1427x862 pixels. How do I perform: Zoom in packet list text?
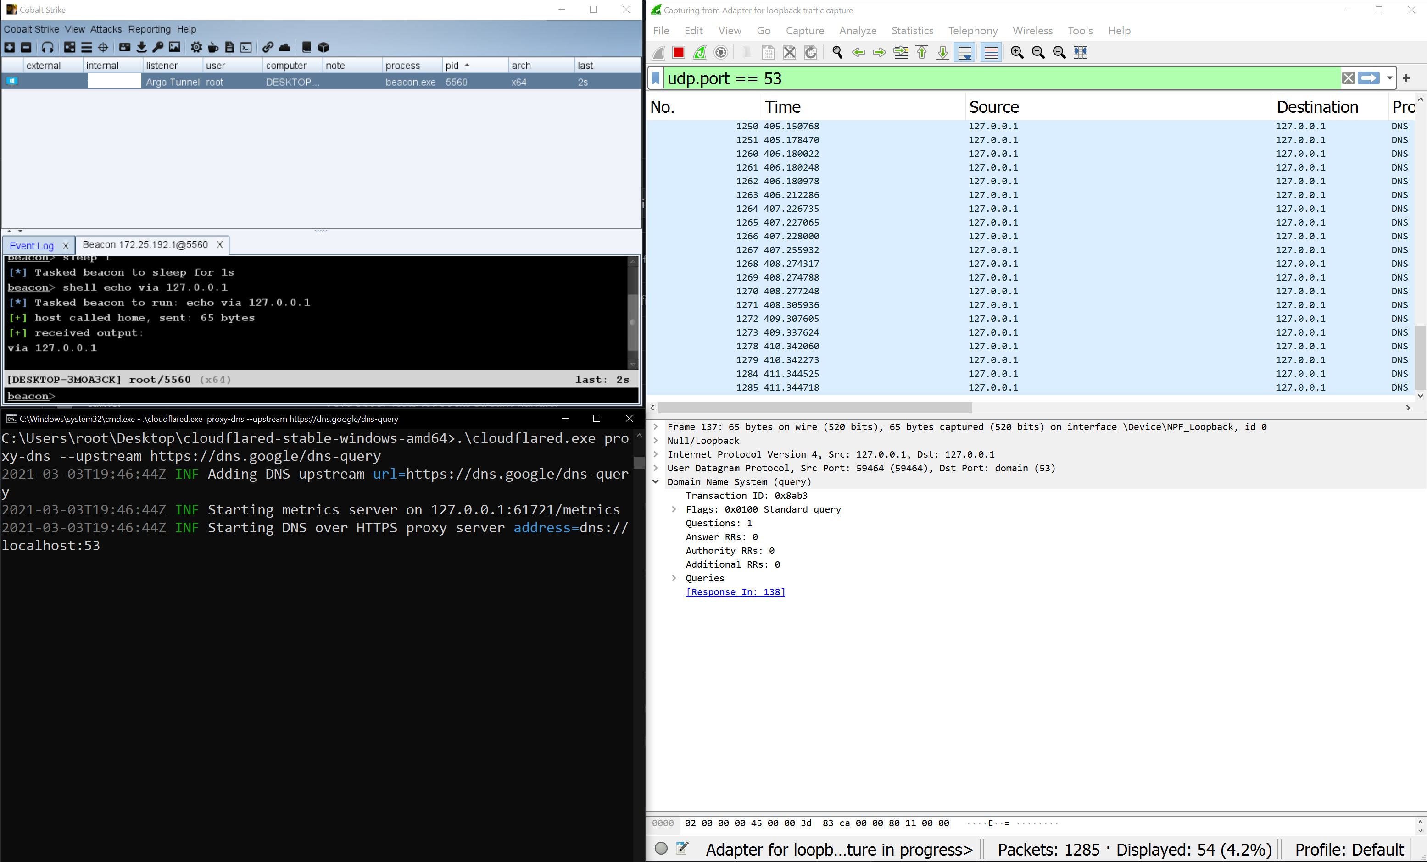coord(1016,53)
